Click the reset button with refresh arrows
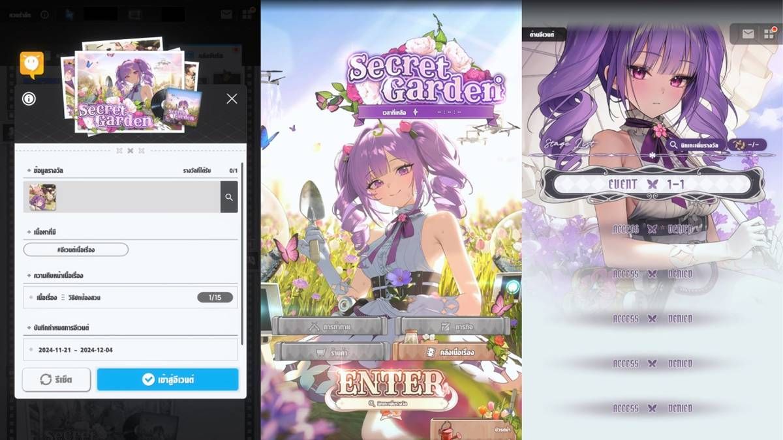The image size is (783, 440). [x=56, y=379]
